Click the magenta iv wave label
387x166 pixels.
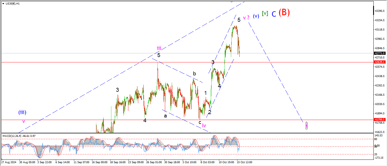tap(204, 125)
